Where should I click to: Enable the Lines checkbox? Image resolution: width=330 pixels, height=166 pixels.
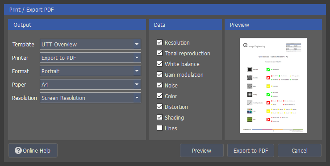click(159, 128)
